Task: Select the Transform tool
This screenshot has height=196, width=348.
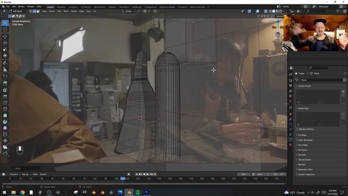Action: (x=5, y=56)
